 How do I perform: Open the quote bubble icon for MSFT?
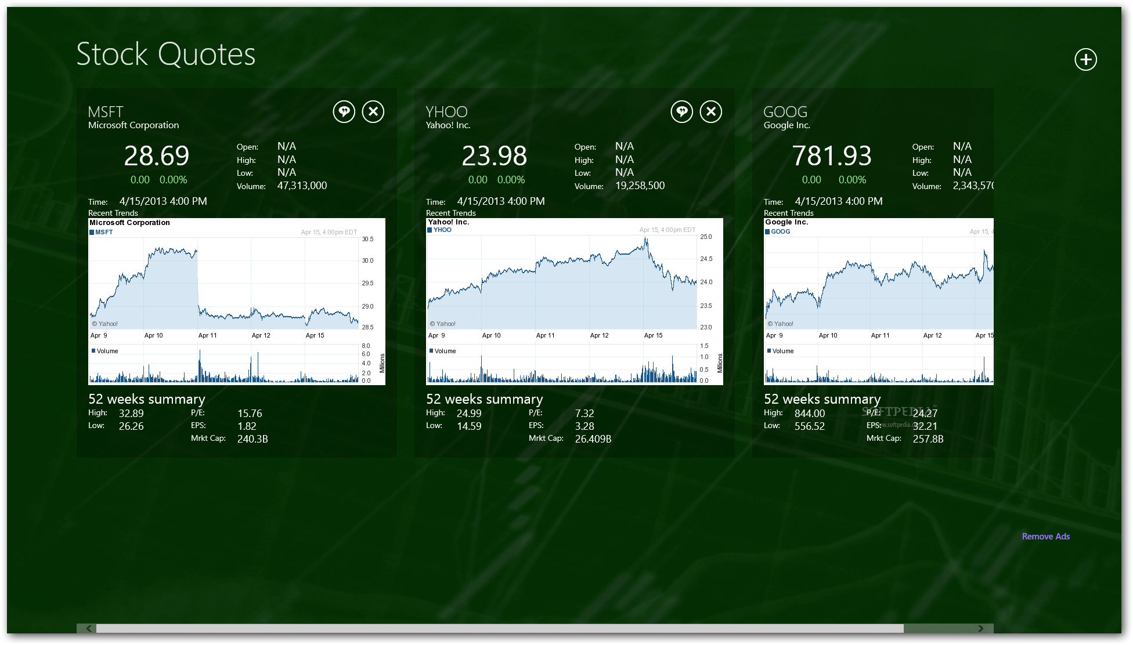pos(344,111)
